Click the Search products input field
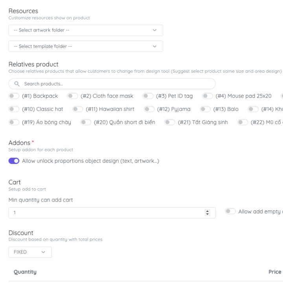The width and height of the screenshot is (283, 283). [x=118, y=84]
